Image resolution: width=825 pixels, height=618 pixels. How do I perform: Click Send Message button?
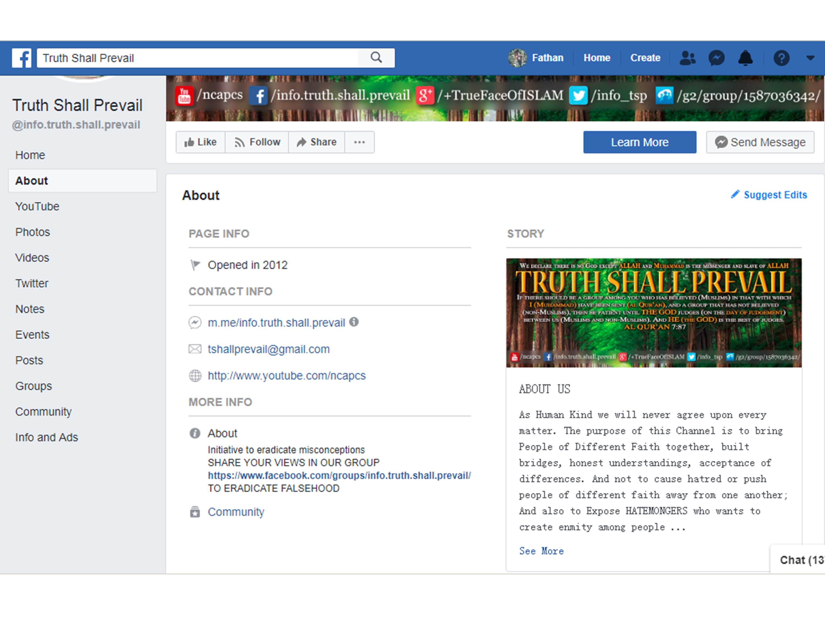pos(760,142)
